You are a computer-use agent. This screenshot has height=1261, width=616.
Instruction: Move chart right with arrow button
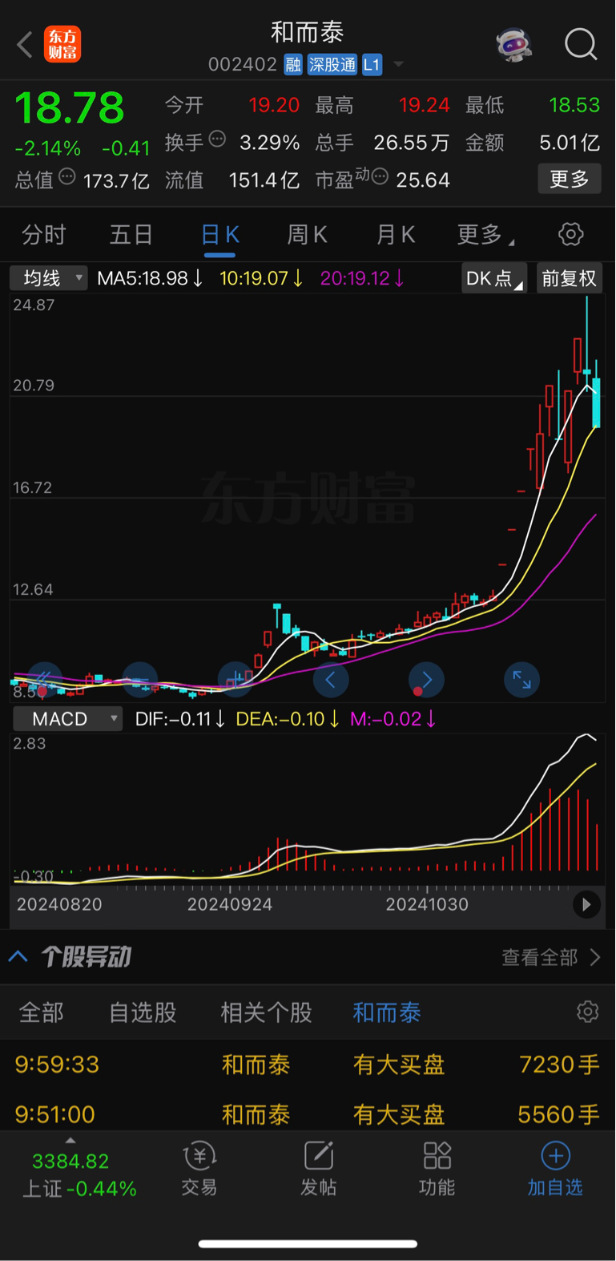[x=426, y=680]
